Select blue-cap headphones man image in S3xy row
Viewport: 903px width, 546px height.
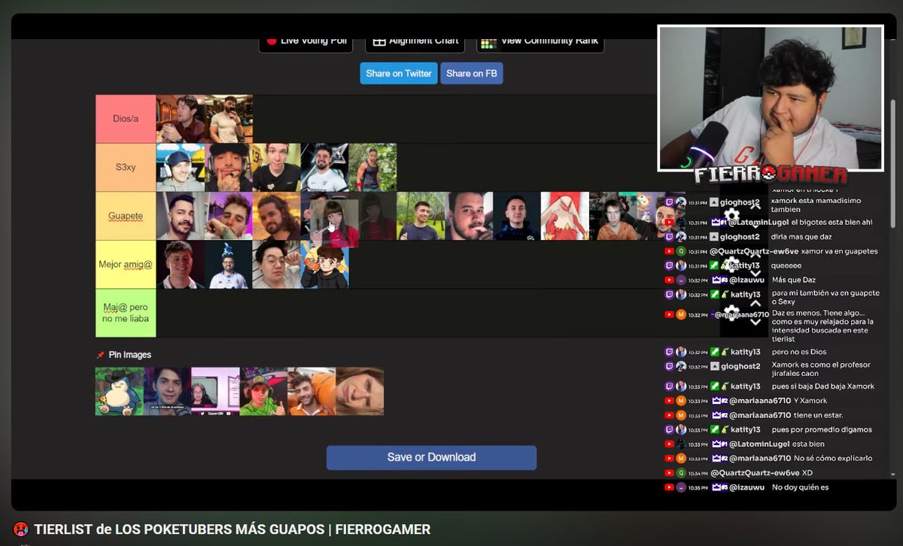180,168
